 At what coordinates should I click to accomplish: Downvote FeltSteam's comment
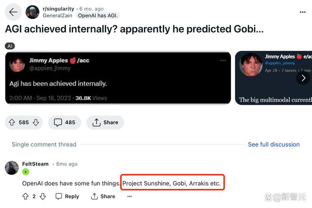tap(42, 196)
